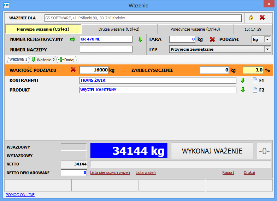Clear Wartość podziału with red X icon
This screenshot has height=201, width=277.
point(73,70)
